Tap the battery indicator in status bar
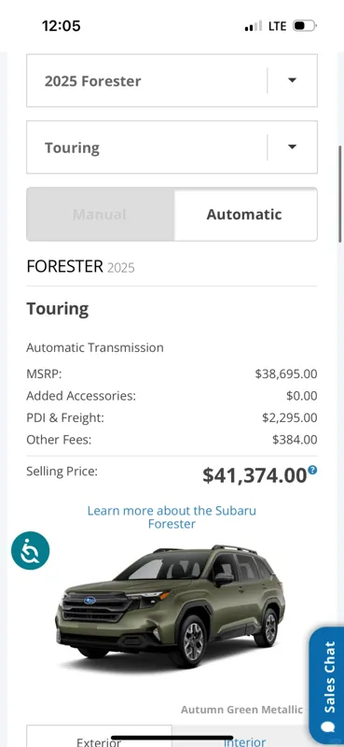Screen dimensions: 344x747 (305, 25)
